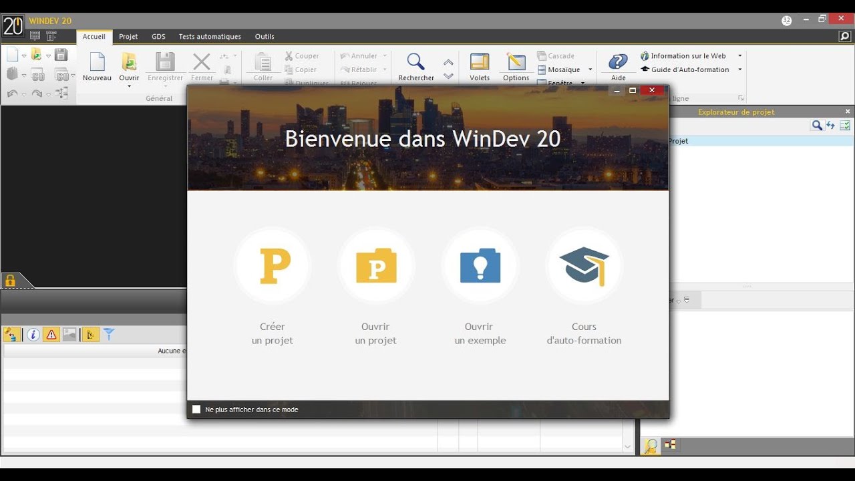Close the Explorateur de projet panel
This screenshot has width=855, height=481.
point(848,112)
